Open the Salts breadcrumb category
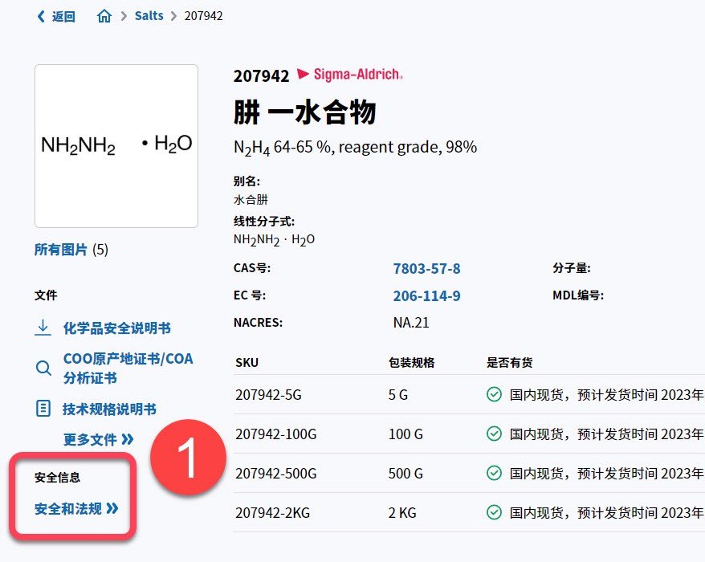The image size is (705, 562). [x=149, y=16]
